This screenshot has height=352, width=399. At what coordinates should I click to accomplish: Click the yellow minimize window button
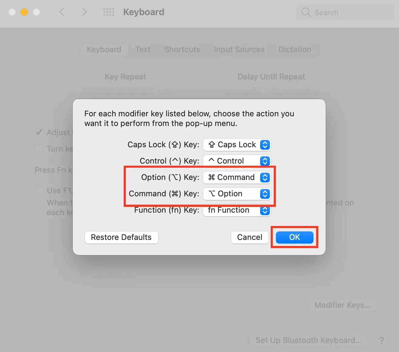pyautogui.click(x=24, y=12)
